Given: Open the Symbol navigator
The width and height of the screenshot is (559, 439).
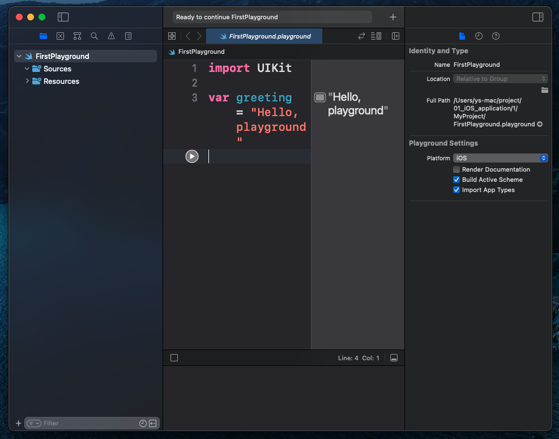Looking at the screenshot, I should click(77, 36).
